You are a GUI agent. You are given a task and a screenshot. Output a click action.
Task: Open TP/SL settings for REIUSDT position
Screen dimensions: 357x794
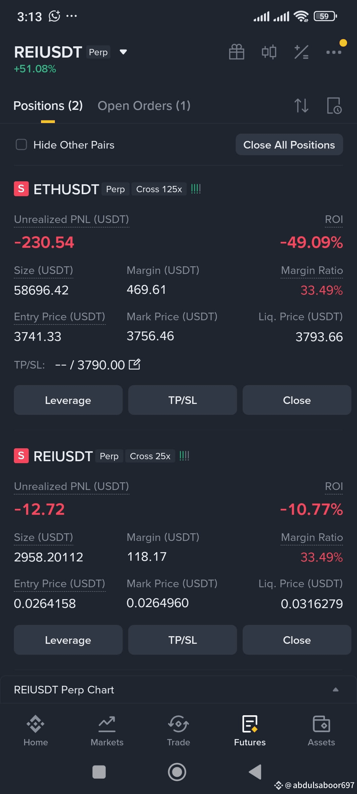coord(182,640)
